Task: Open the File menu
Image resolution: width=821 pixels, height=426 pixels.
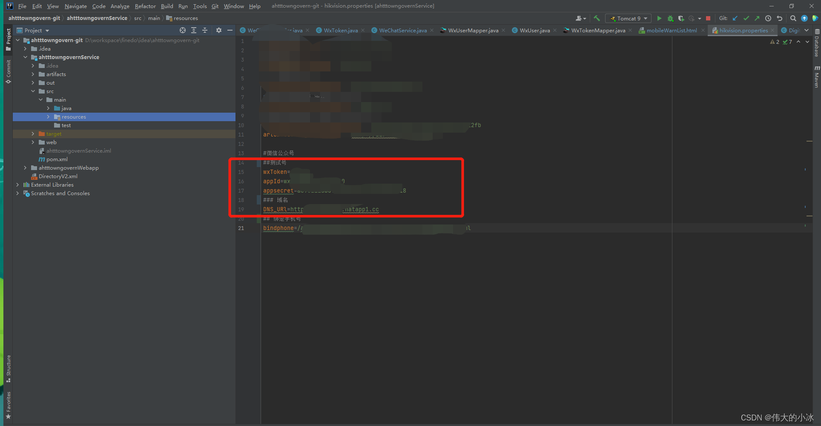Action: pos(22,6)
